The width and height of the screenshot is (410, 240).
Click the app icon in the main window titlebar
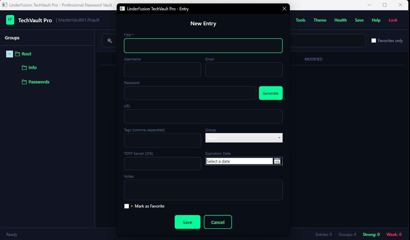(x=4, y=5)
